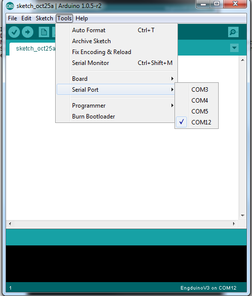Click the minimize window button
This screenshot has width=252, height=296.
click(x=203, y=4)
